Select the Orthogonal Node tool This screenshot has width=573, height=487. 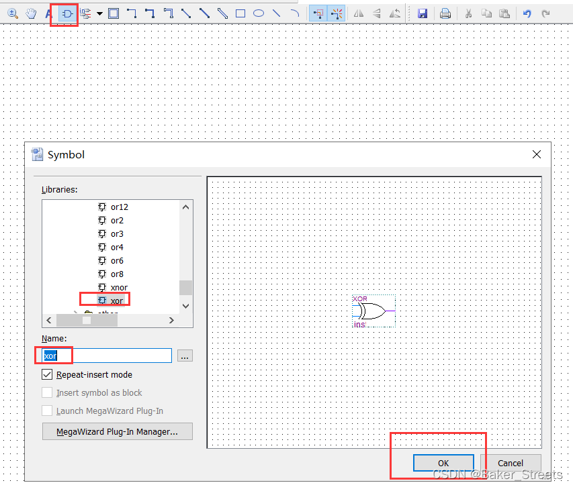(132, 14)
